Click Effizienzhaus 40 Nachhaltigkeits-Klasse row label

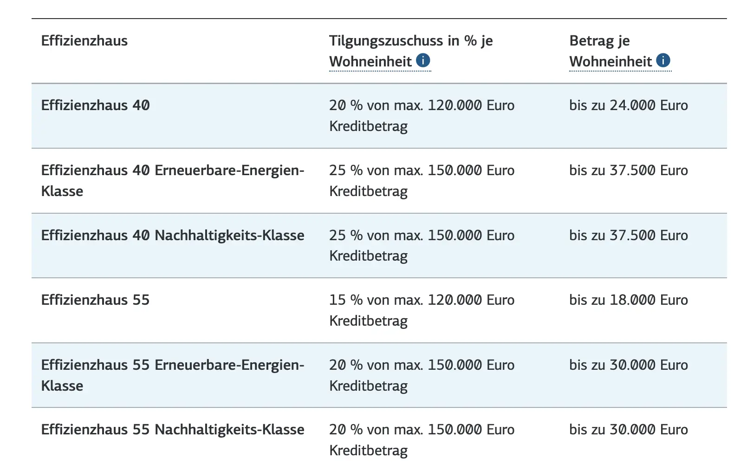[173, 236]
